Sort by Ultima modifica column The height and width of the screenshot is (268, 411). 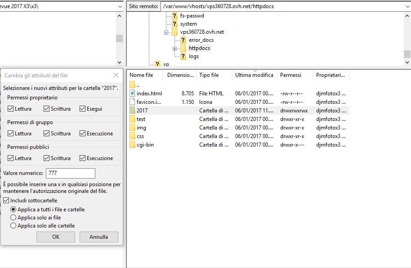(255, 75)
